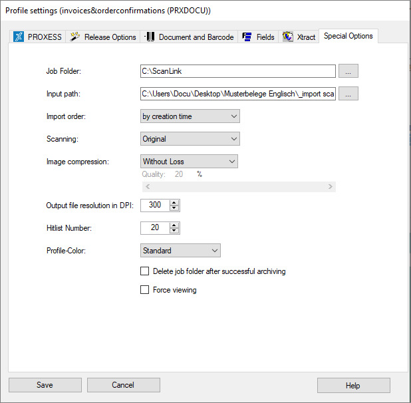
Task: Expand the Scanning dropdown set to Original
Action: coord(190,139)
